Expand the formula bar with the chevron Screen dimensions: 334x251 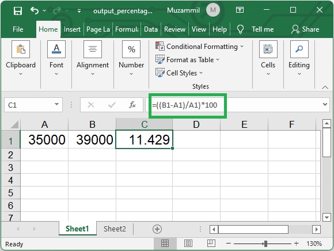point(325,105)
